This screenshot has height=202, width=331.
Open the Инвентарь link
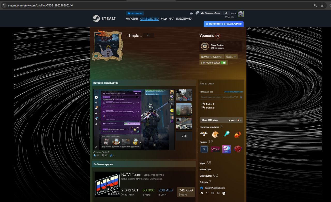[x=206, y=169]
